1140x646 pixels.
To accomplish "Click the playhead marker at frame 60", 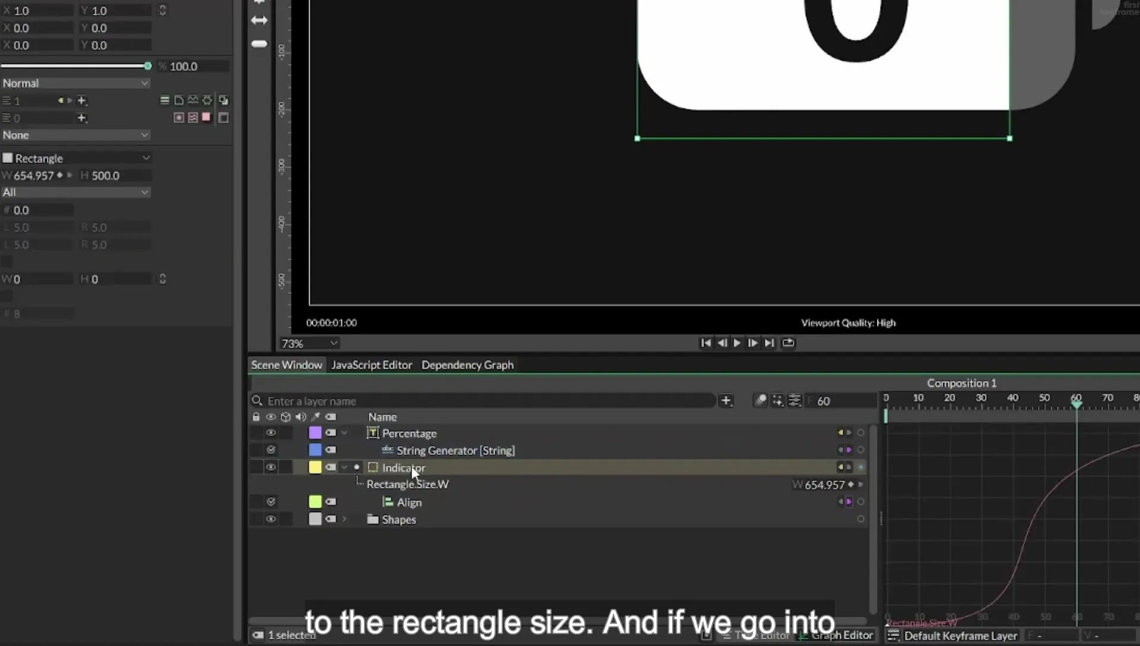I will (x=1076, y=404).
